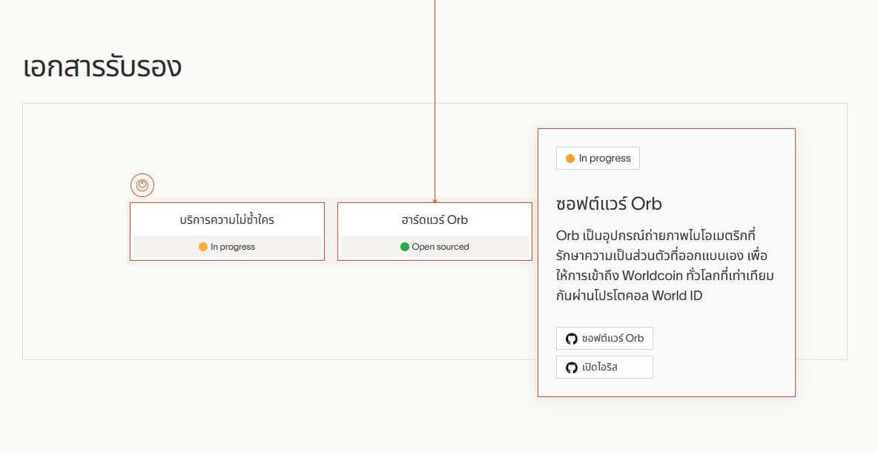Viewport: 878px width, 452px height.
Task: Open the เปิดไอริส GitHub link
Action: pyautogui.click(x=605, y=368)
